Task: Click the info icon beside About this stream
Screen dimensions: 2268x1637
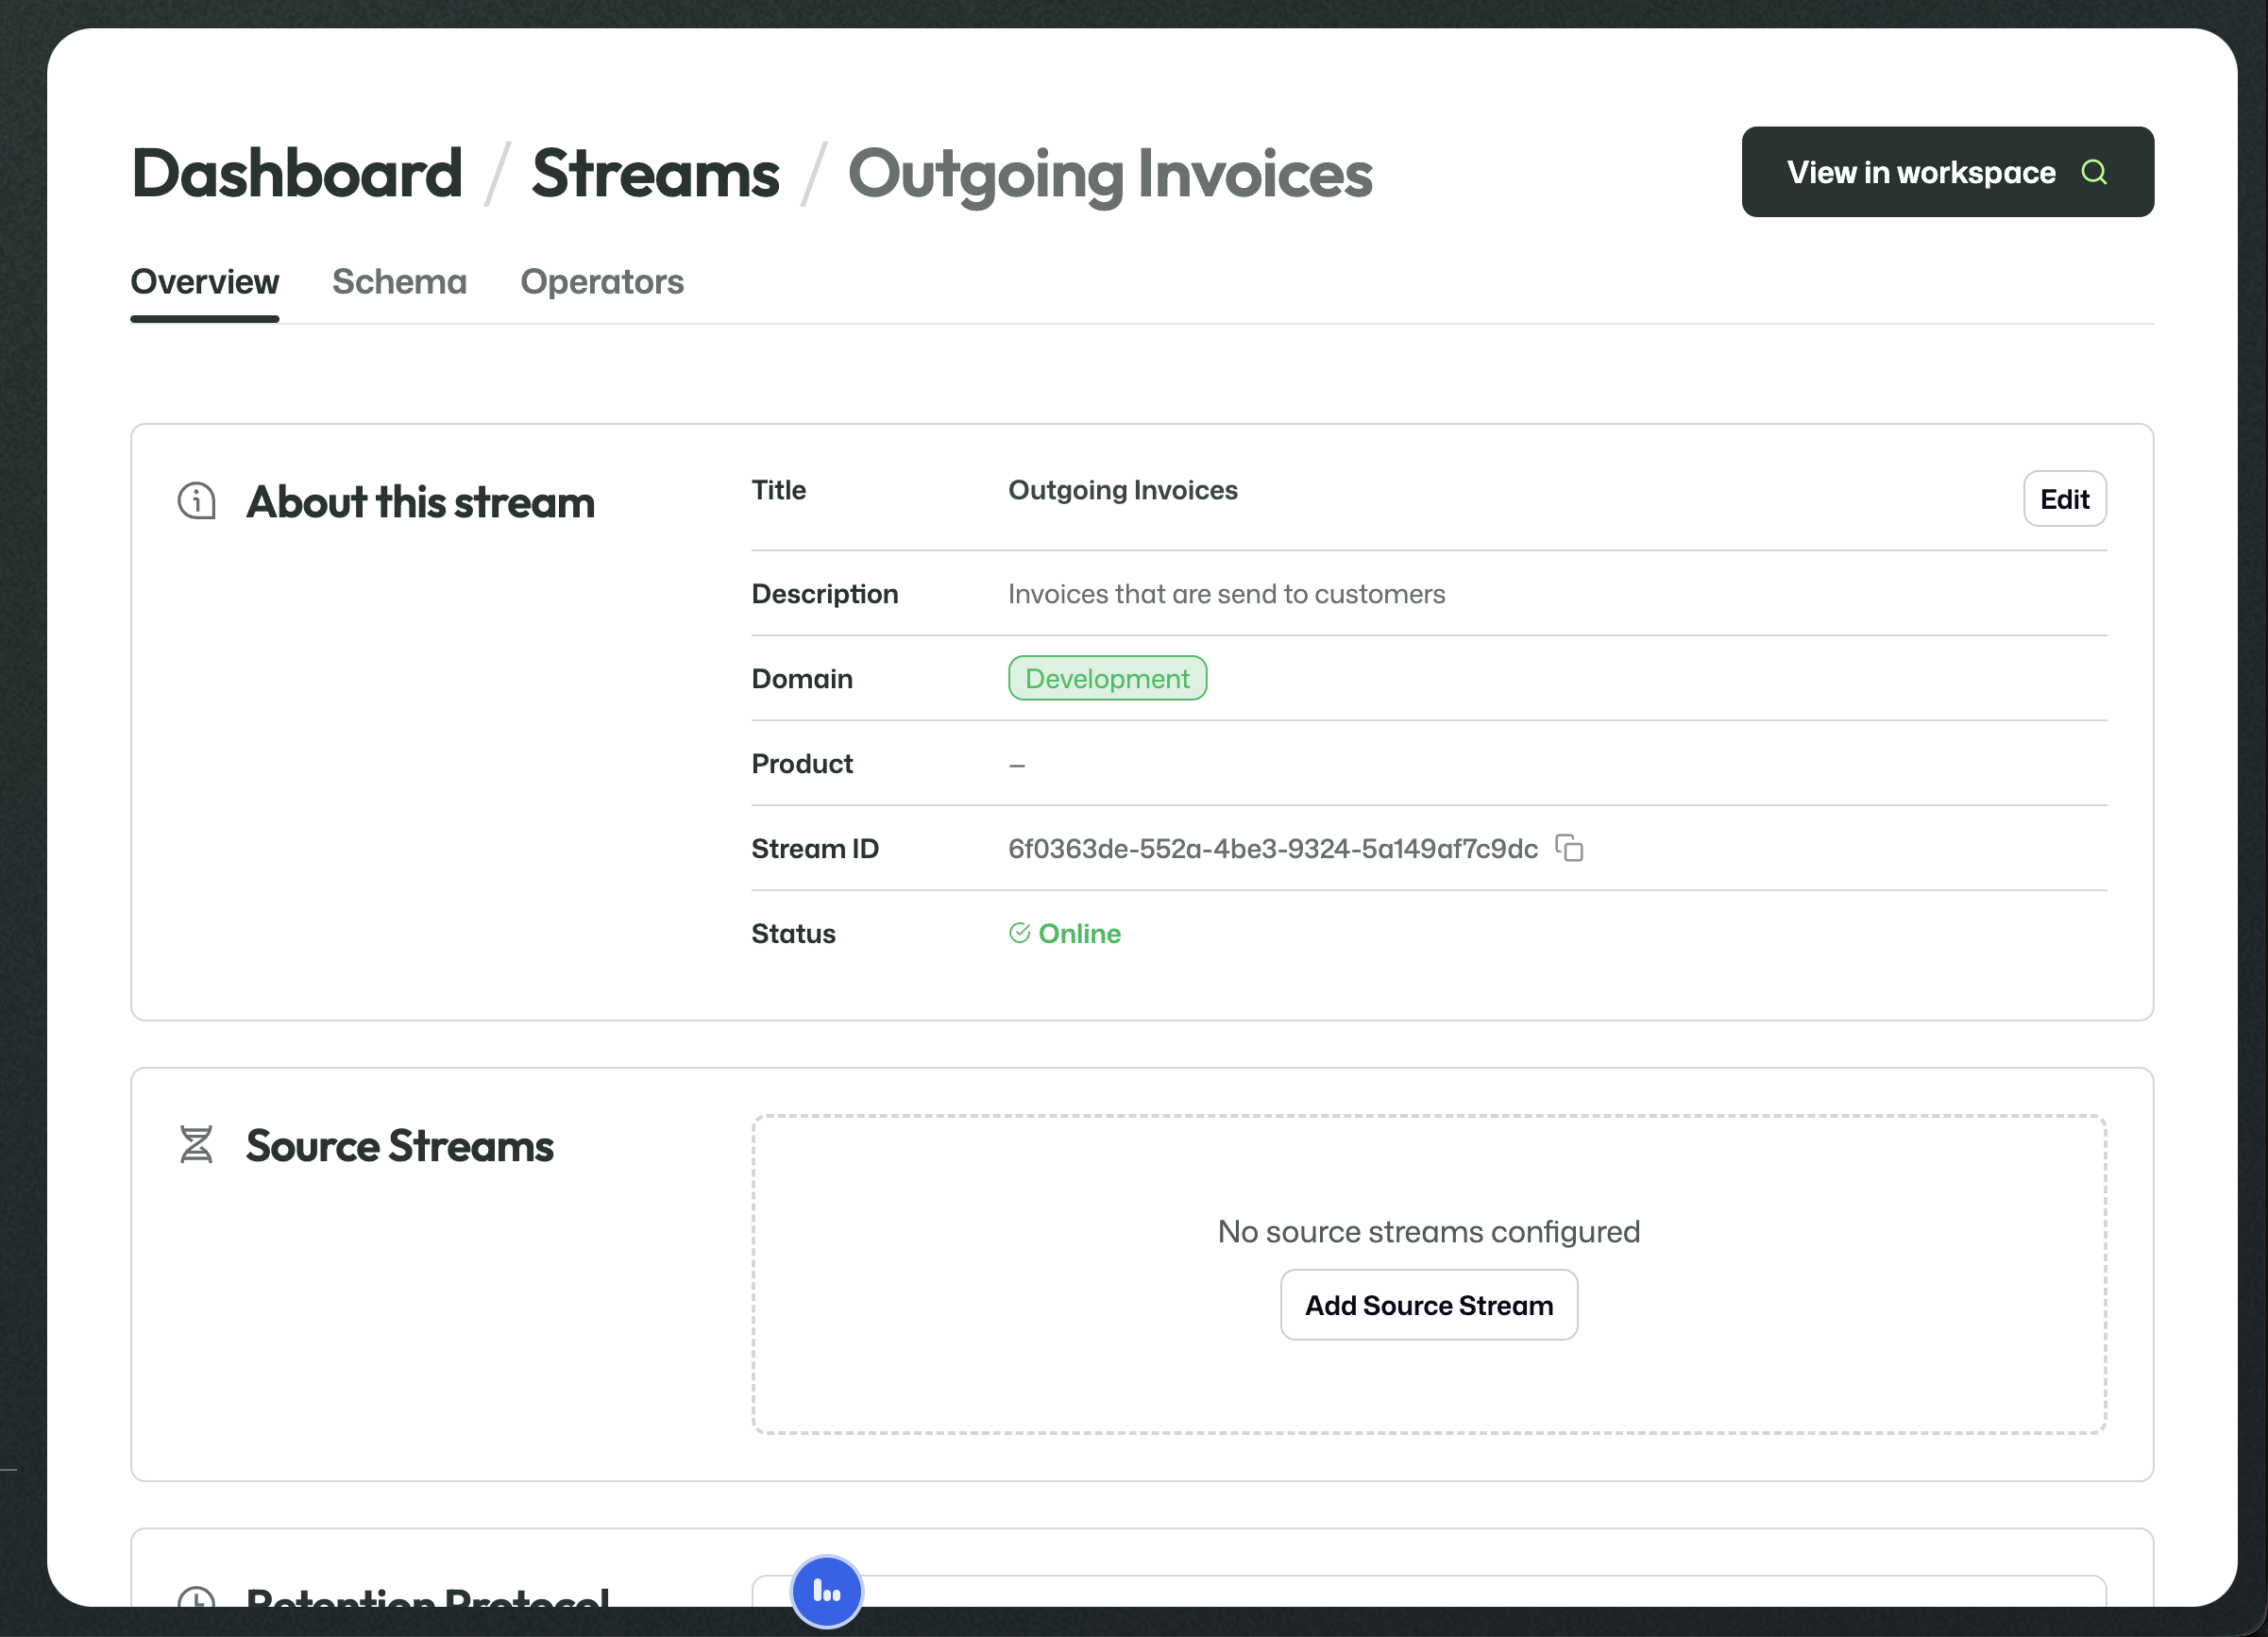Action: tap(197, 501)
